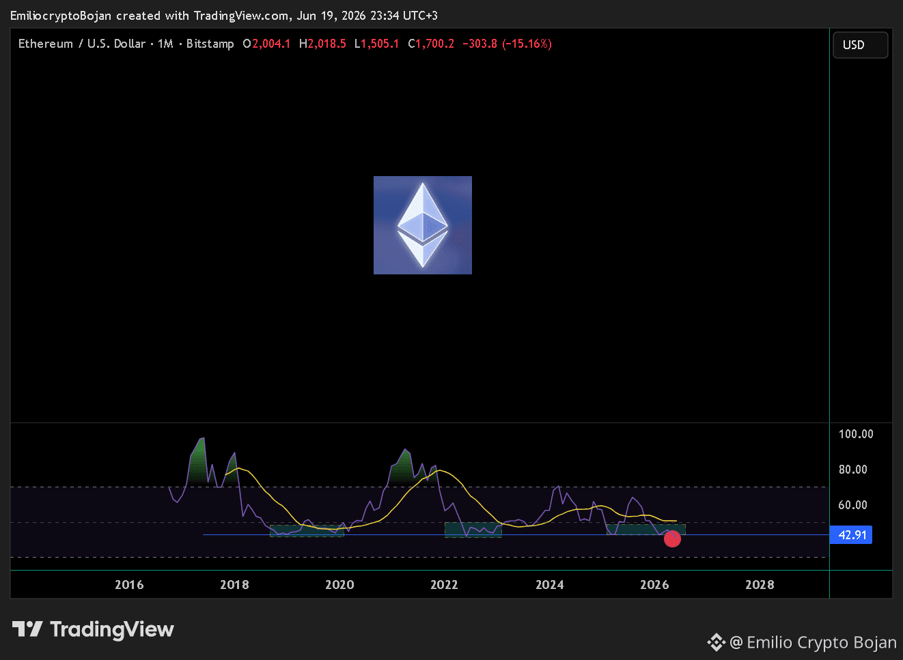The width and height of the screenshot is (903, 660).
Task: Click the "2020" label on the time axis
Action: pyautogui.click(x=339, y=585)
